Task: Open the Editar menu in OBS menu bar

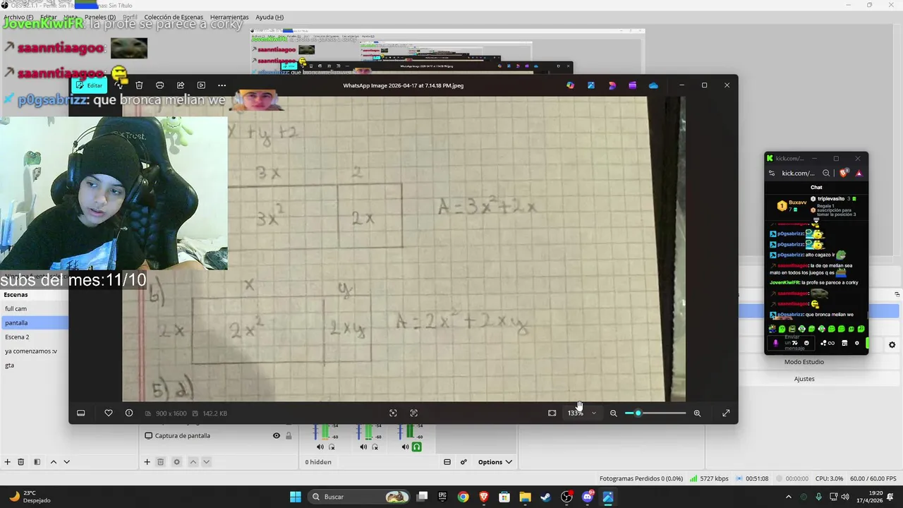Action: [x=49, y=17]
